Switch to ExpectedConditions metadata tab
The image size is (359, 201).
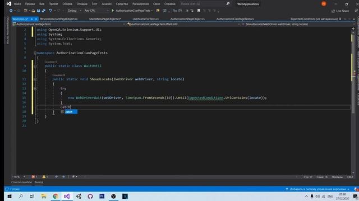click(x=314, y=19)
